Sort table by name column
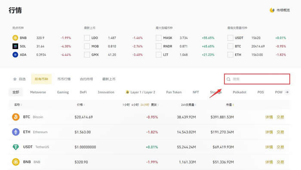Screen dimensions: 301x170 click(18, 105)
